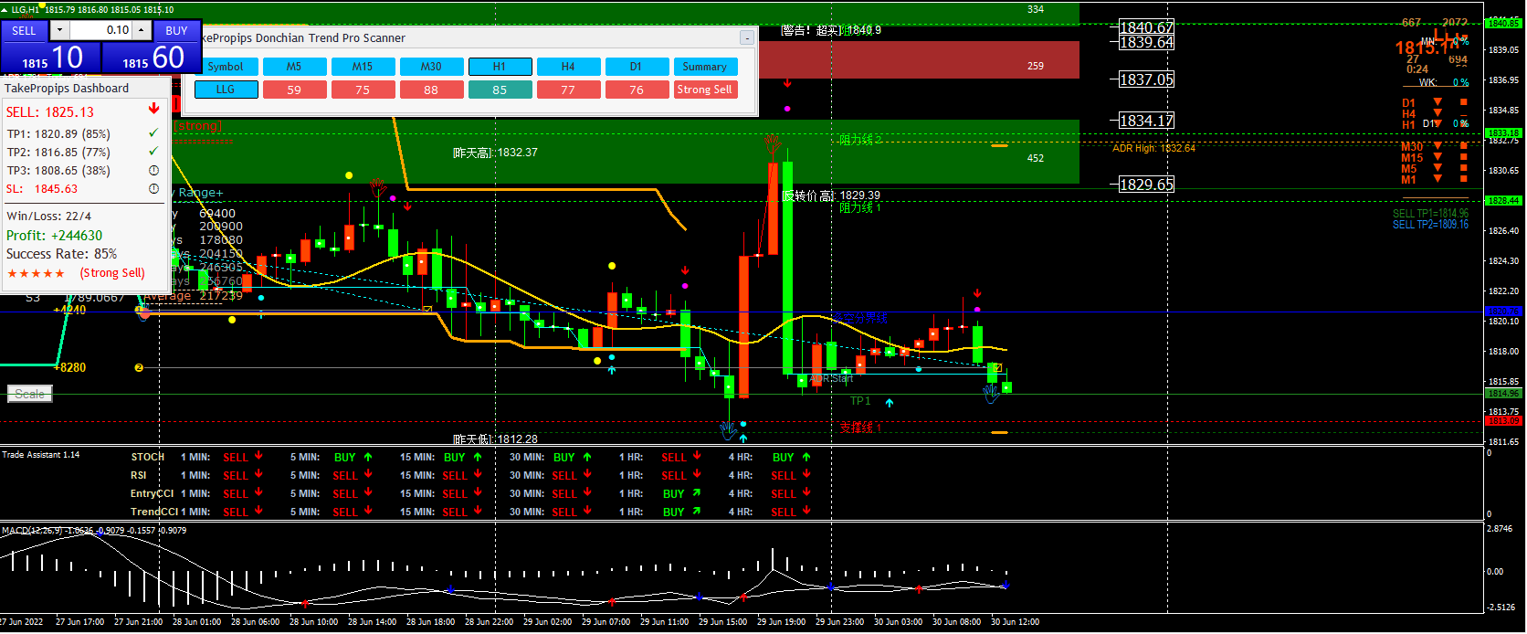1527x634 pixels.
Task: Click the 1837.05 price level box
Action: click(1147, 79)
